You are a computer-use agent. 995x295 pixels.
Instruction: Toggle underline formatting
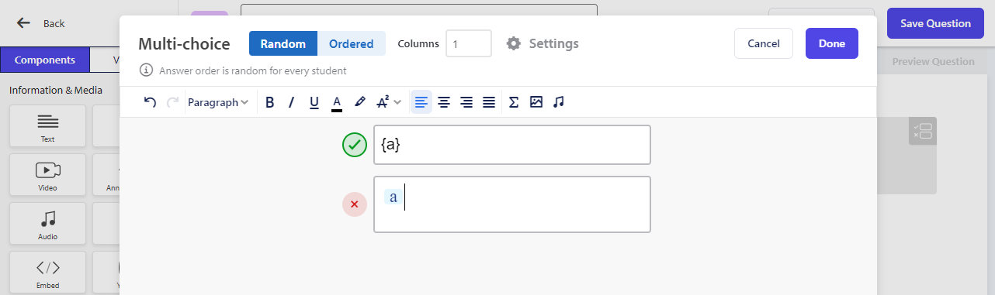[314, 102]
